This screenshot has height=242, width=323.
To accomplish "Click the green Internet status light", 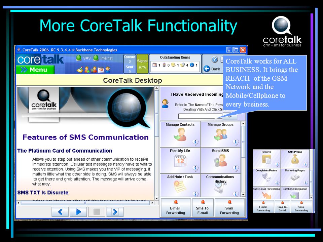I will [96, 58].
